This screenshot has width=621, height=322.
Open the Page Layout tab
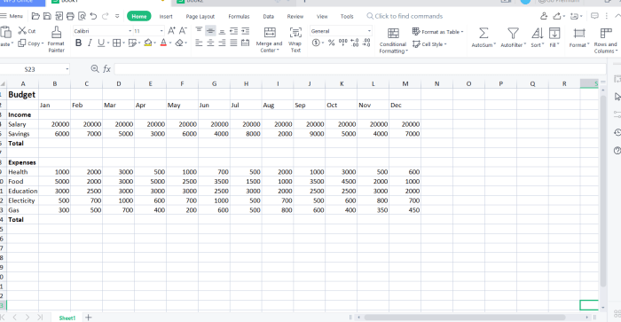coord(200,16)
